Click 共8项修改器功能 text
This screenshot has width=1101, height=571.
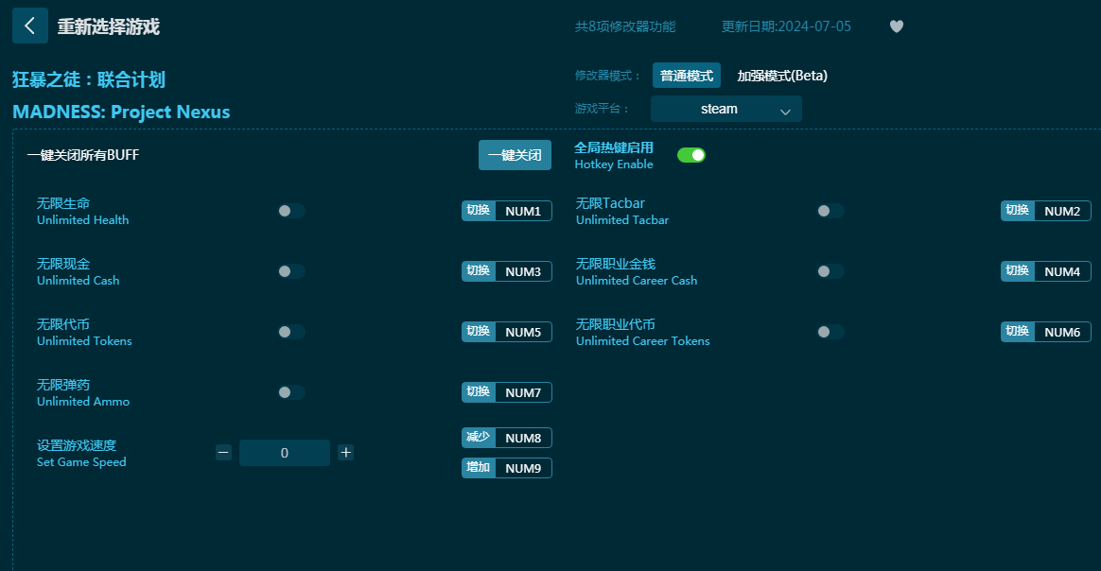tap(625, 26)
